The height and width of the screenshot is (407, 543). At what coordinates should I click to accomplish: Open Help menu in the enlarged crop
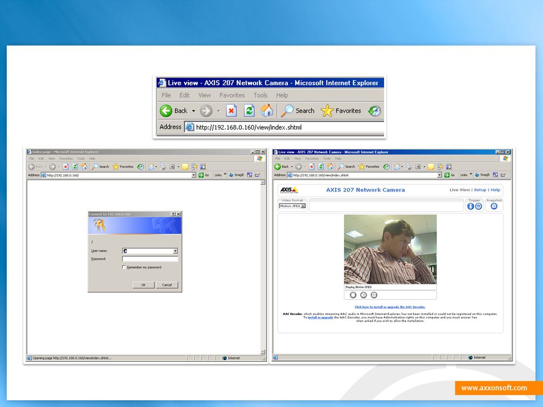(x=282, y=95)
